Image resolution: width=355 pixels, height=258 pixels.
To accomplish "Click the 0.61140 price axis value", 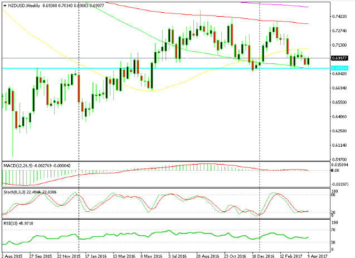I will coord(339,145).
